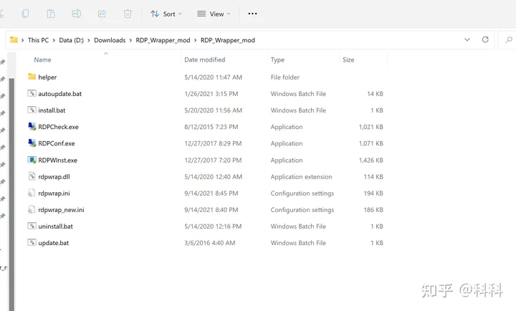The width and height of the screenshot is (516, 311).
Task: Expand chevron after Data (D:) breadcrumb
Action: 89,40
